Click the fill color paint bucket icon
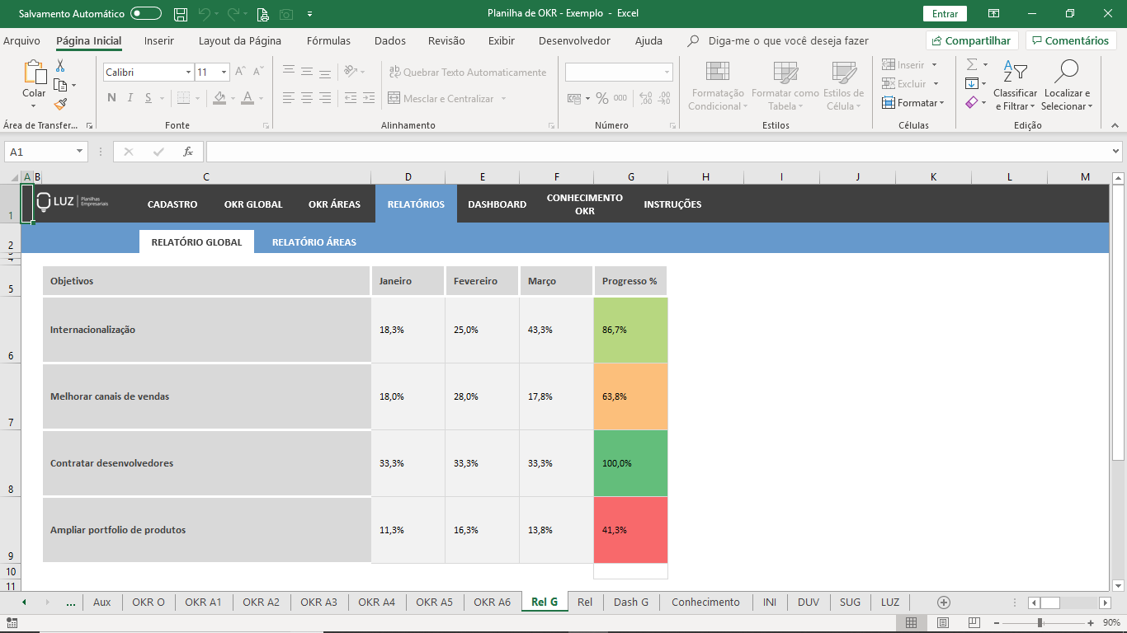 coord(219,98)
